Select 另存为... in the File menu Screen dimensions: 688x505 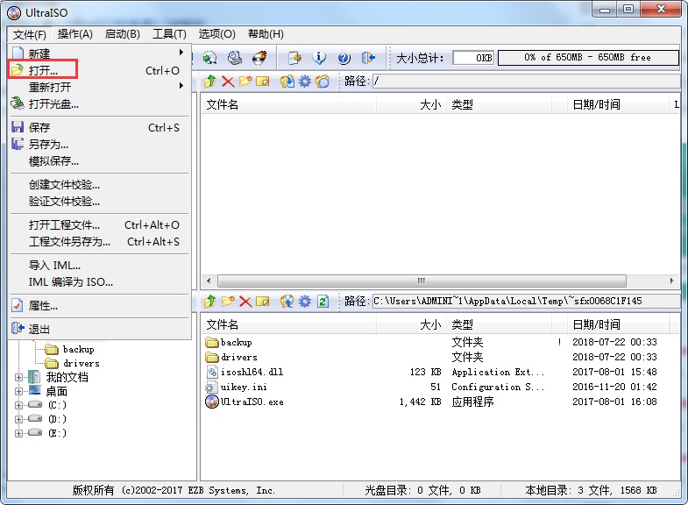[x=99, y=145]
